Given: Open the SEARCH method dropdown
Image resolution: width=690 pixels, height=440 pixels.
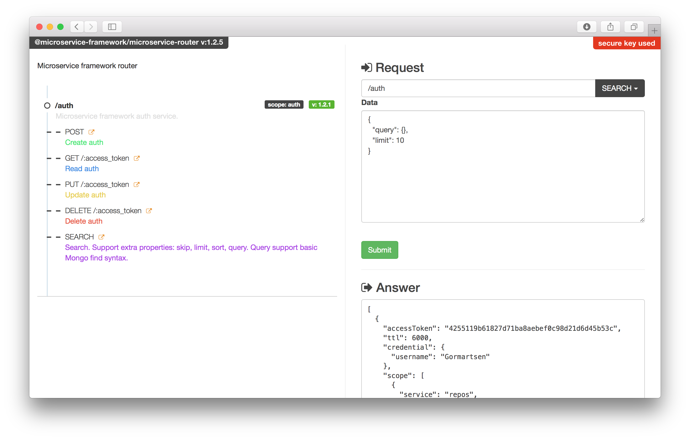Looking at the screenshot, I should click(x=620, y=88).
